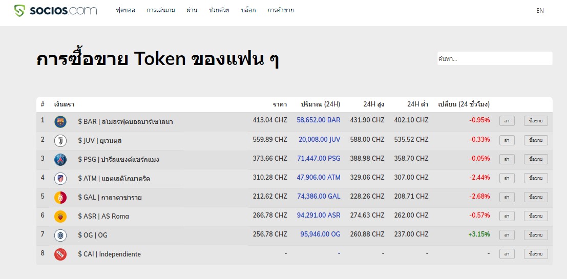Open the บล็อก menu item
Screen dimensions: 567x279
[248, 10]
